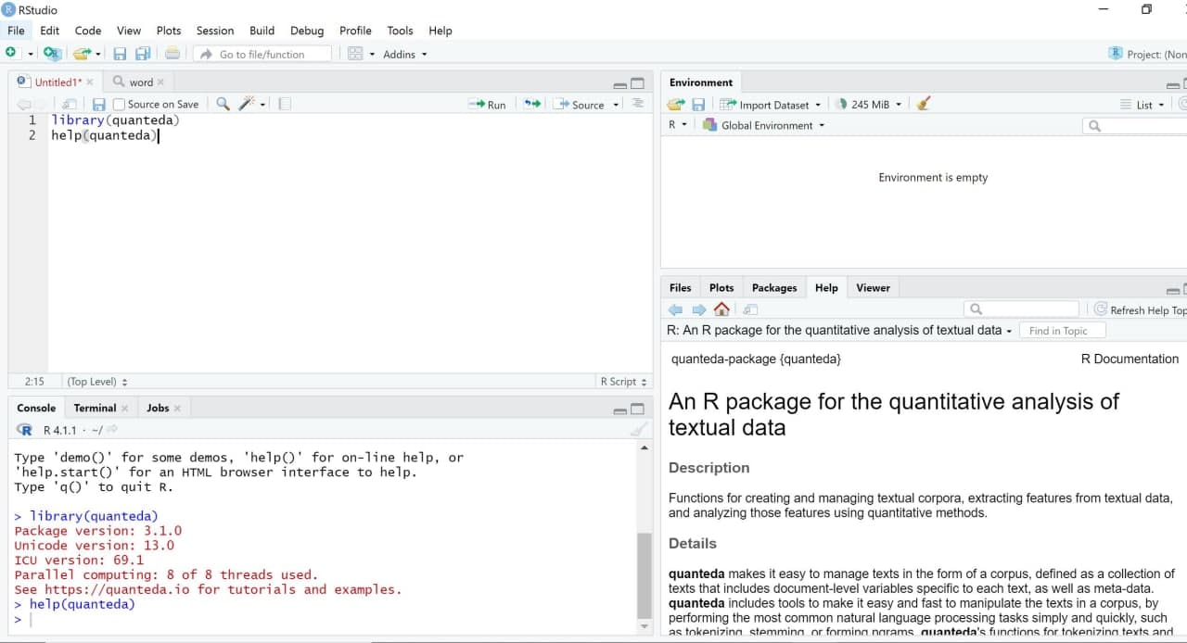Click the save workspace icon in Environment

coord(698,105)
